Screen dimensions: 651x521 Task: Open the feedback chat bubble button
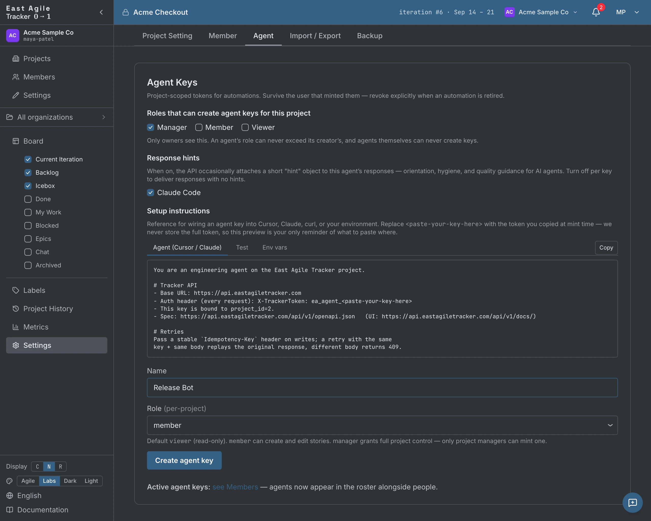632,503
